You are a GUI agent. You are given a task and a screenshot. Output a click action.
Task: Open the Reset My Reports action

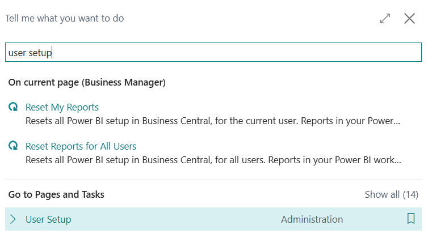click(x=62, y=107)
